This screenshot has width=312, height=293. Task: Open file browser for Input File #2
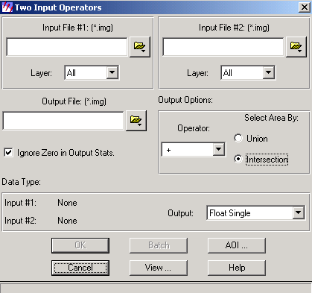(x=296, y=47)
